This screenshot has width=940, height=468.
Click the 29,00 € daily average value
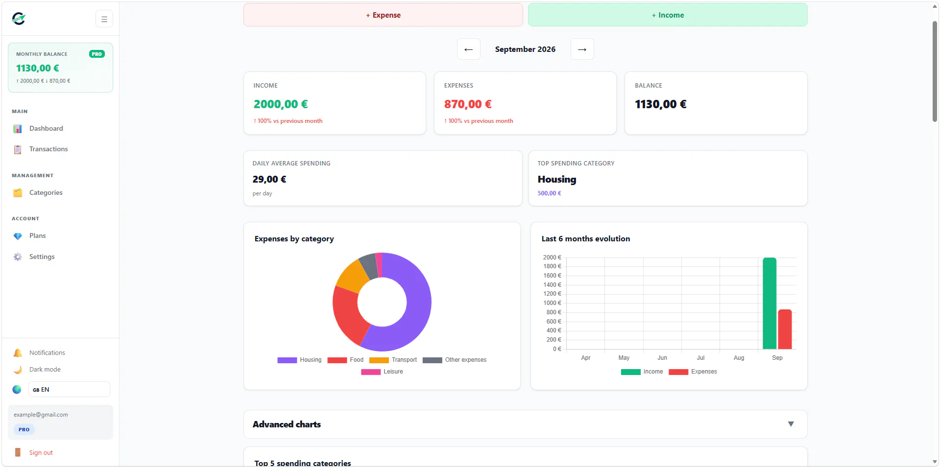click(269, 180)
